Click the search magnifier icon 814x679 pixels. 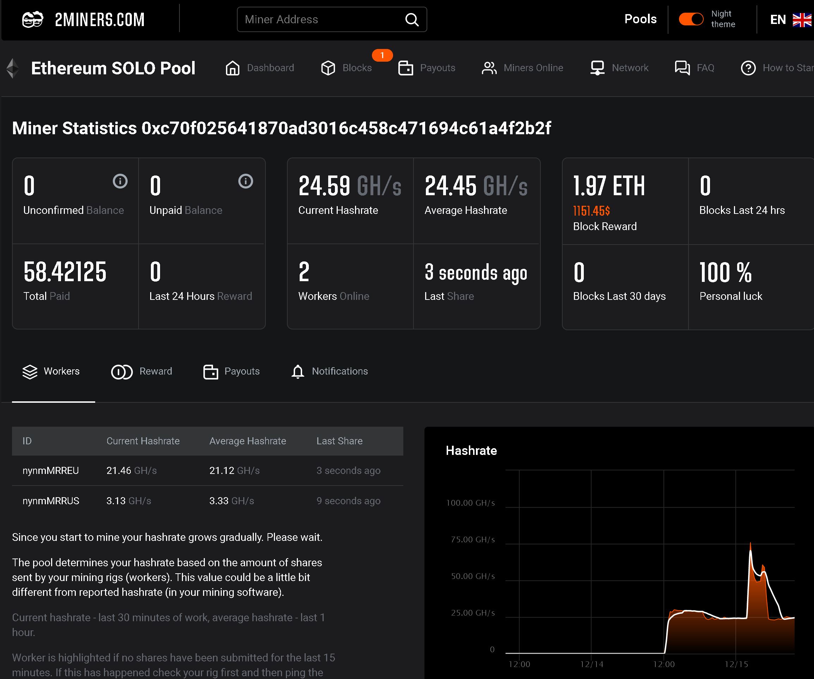pyautogui.click(x=412, y=19)
